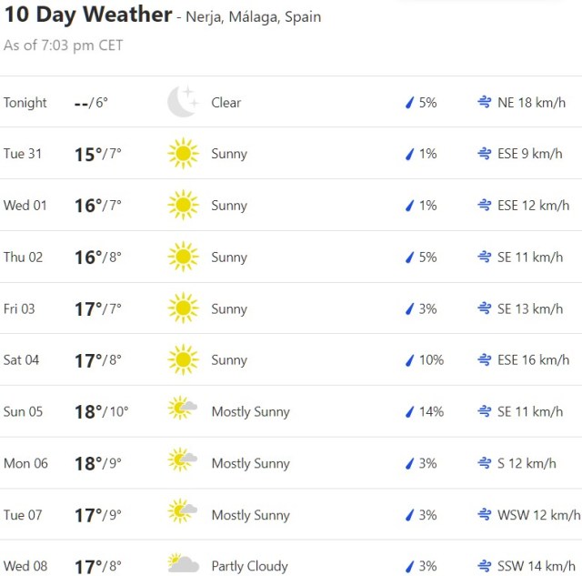The height and width of the screenshot is (576, 582).
Task: Click the mostly sunny icon for Sun 05
Action: (183, 410)
